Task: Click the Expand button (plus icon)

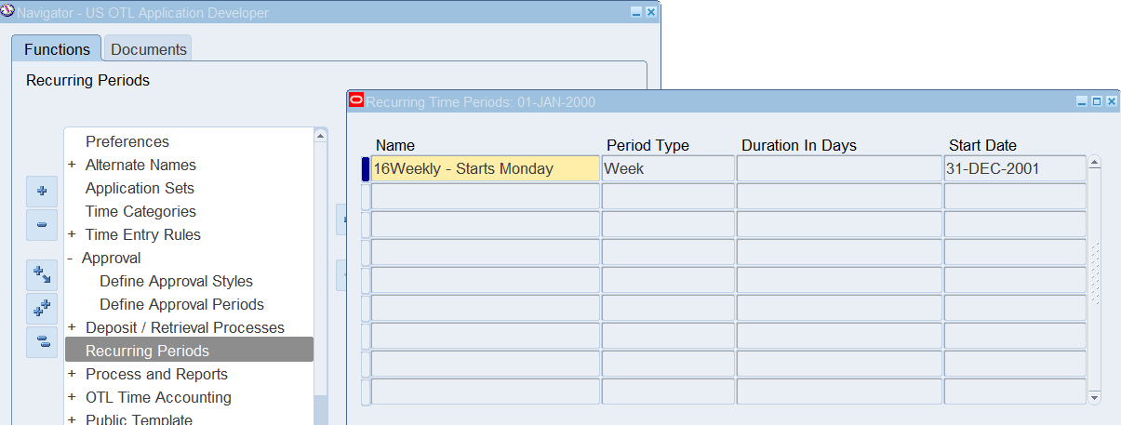Action: click(42, 191)
